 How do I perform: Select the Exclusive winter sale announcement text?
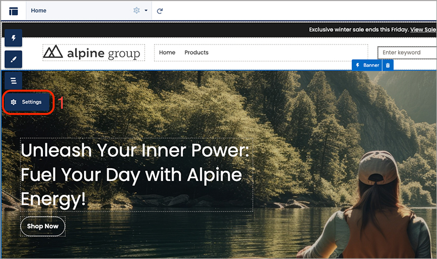(x=359, y=30)
